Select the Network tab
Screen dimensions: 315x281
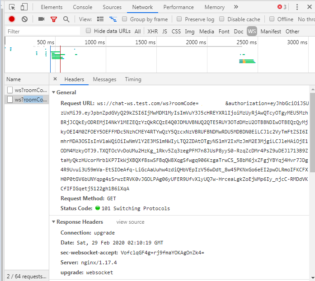(142, 7)
